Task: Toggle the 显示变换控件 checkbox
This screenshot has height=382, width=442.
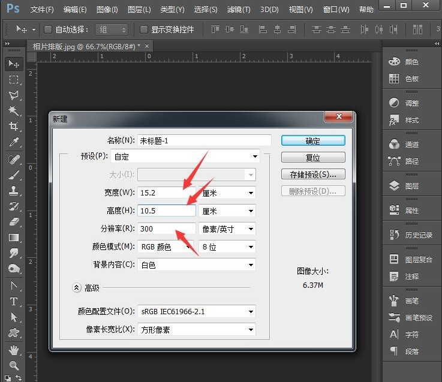Action: (144, 29)
